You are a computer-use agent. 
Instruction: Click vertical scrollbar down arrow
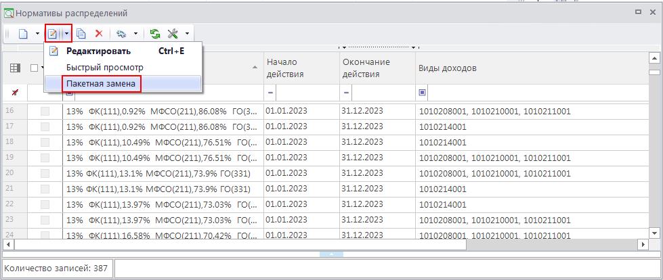(654, 233)
